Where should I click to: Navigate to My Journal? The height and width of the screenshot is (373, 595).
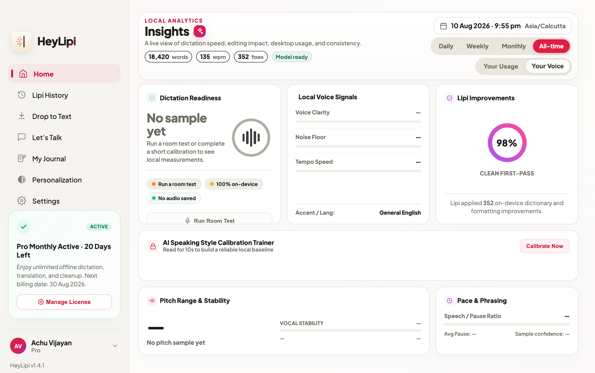(x=64, y=159)
